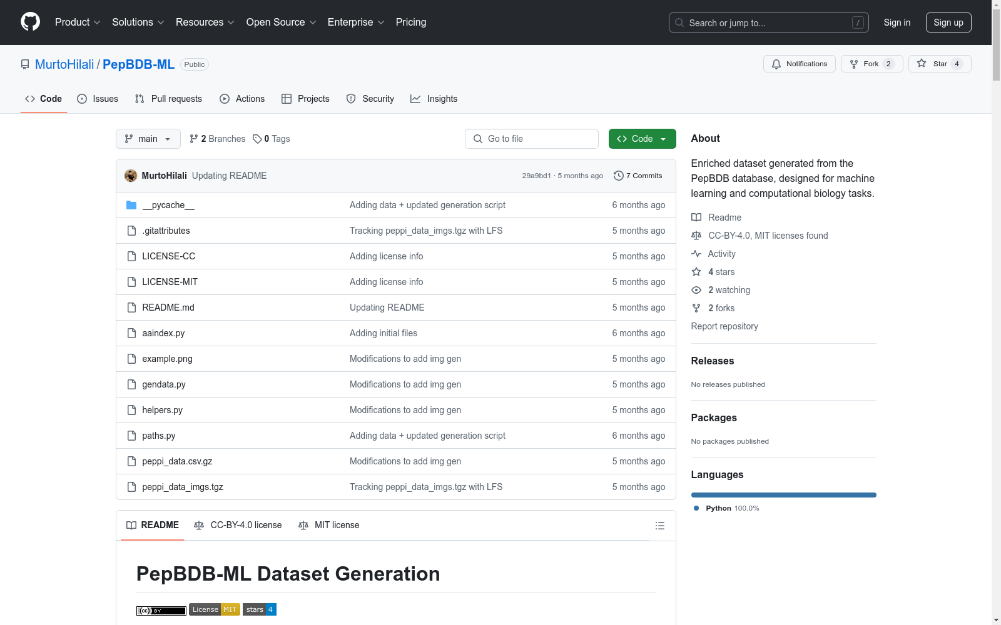Expand the Open Source menu
This screenshot has height=625, width=1001.
click(x=282, y=22)
